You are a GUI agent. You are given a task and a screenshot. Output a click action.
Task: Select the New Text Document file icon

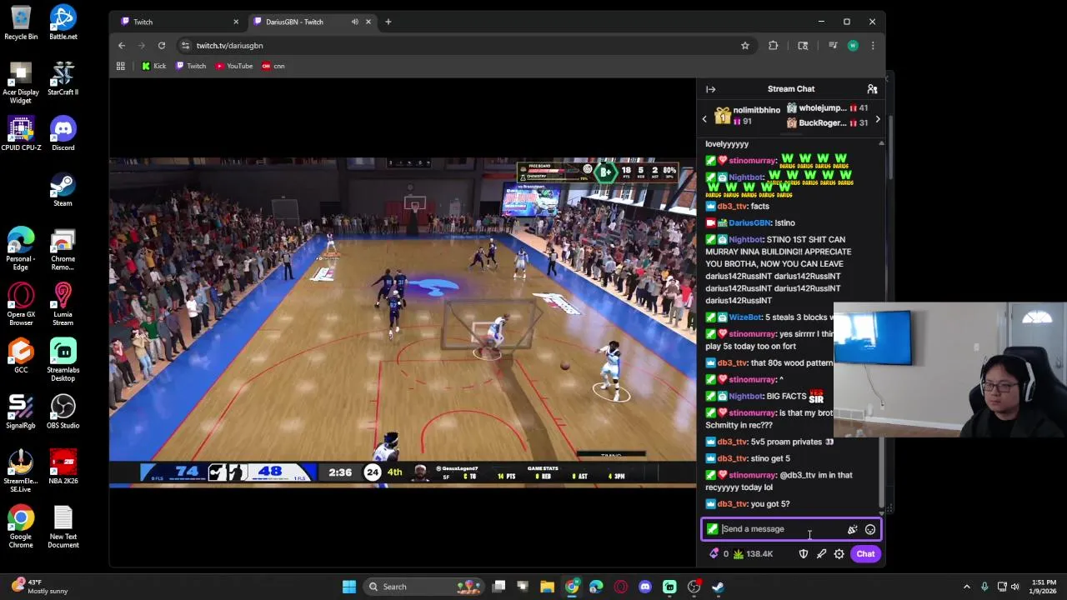click(x=63, y=527)
